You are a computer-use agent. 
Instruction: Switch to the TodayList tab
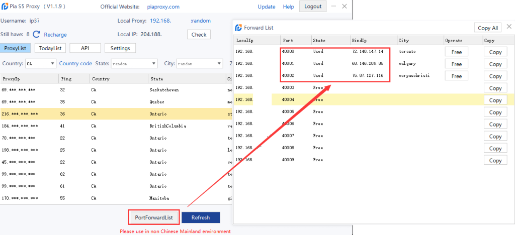click(x=50, y=48)
